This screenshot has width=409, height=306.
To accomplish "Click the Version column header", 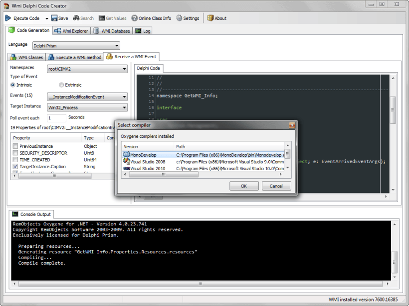I will (148, 146).
